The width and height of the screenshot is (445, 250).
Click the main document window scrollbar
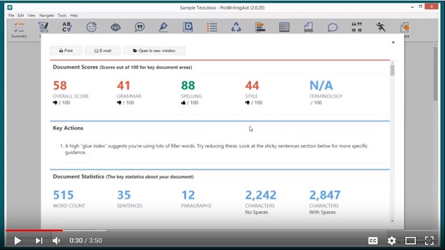435,74
